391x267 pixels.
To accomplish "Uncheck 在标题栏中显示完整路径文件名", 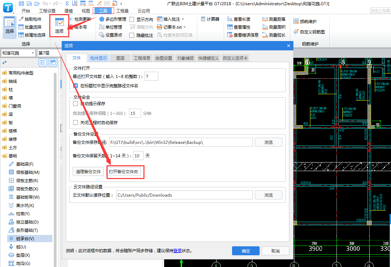I will (x=76, y=86).
